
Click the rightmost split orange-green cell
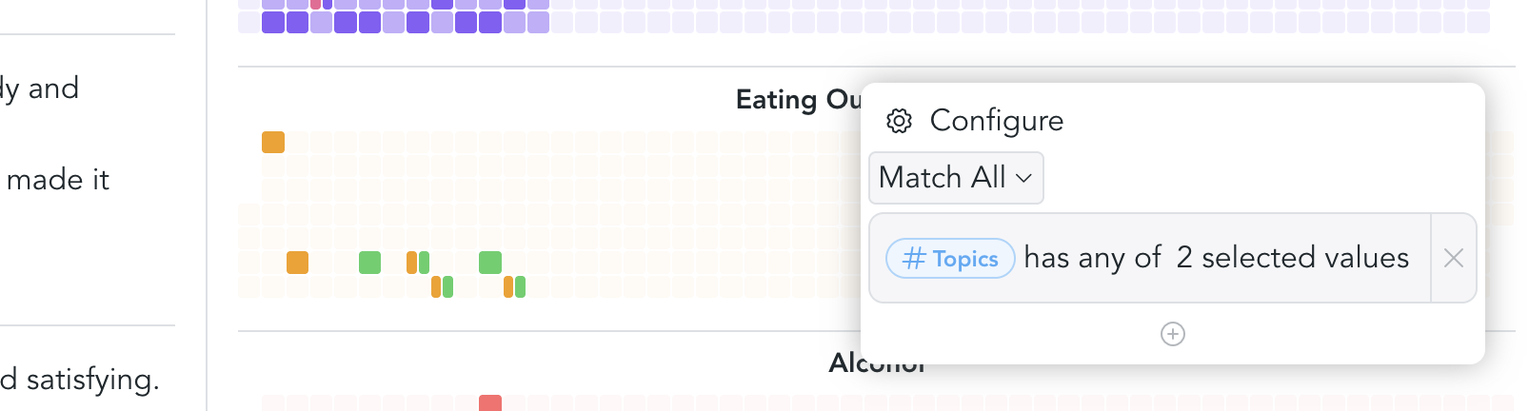[x=514, y=286]
